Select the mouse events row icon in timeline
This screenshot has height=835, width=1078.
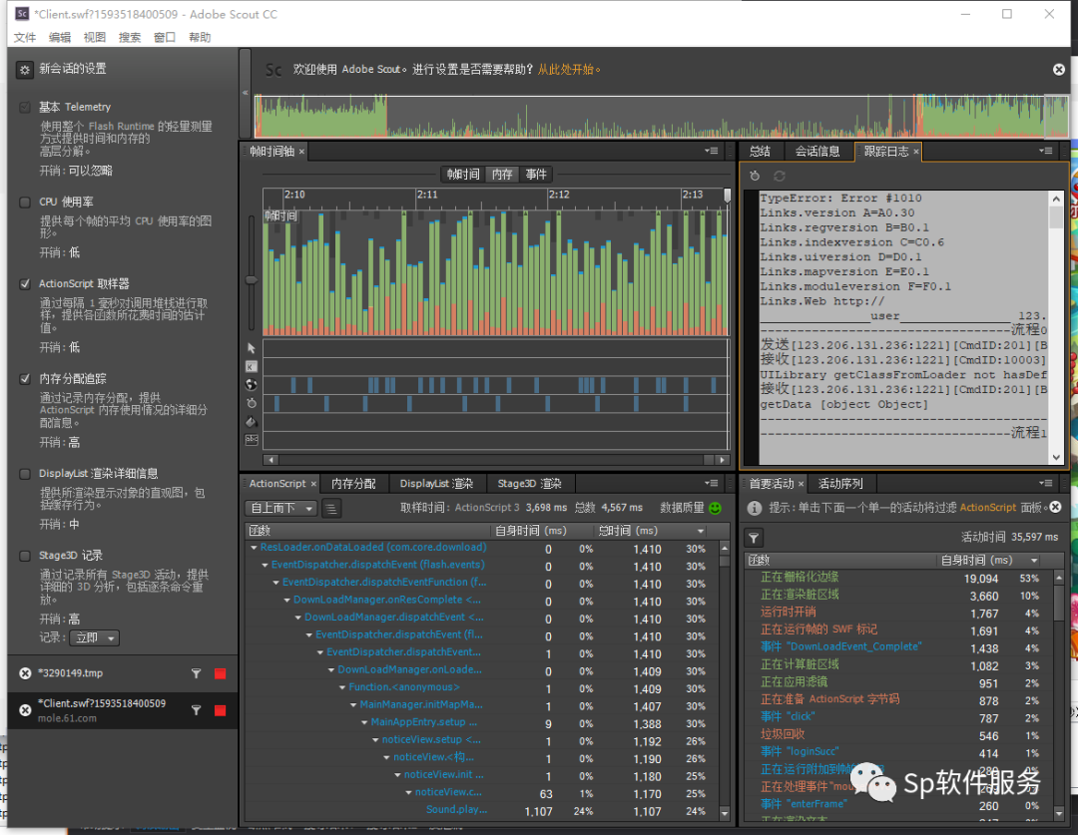pyautogui.click(x=251, y=348)
